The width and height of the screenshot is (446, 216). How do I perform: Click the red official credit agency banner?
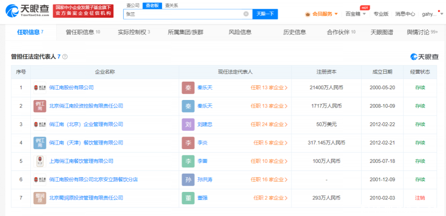[x=83, y=11]
